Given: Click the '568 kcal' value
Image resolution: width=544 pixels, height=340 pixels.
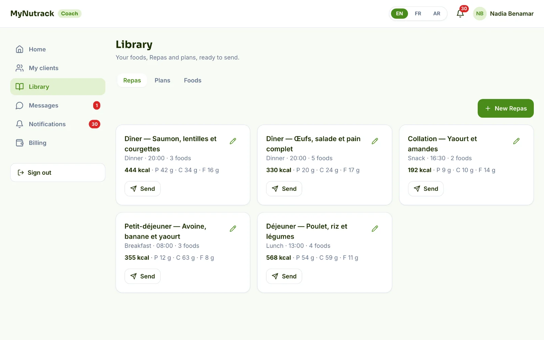Looking at the screenshot, I should point(278,258).
